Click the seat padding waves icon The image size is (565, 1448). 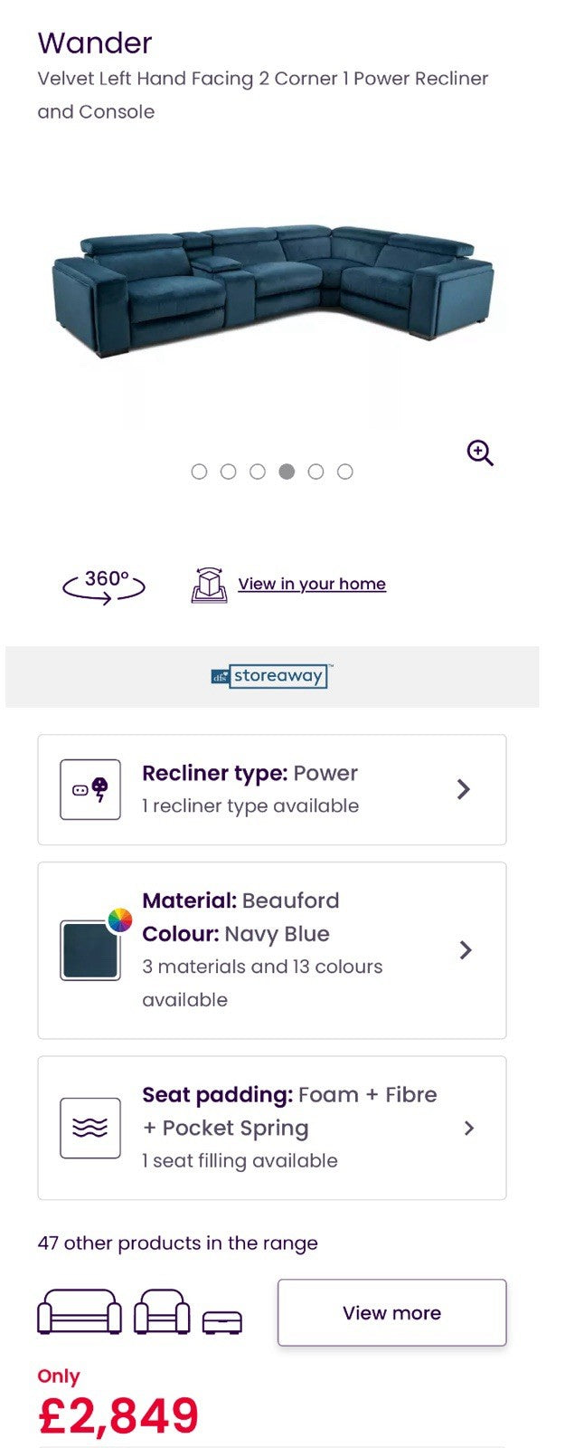90,1128
